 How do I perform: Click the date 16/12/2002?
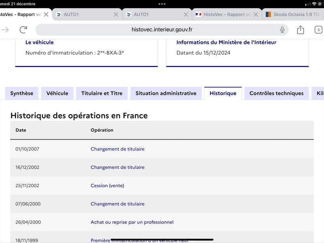tap(27, 167)
